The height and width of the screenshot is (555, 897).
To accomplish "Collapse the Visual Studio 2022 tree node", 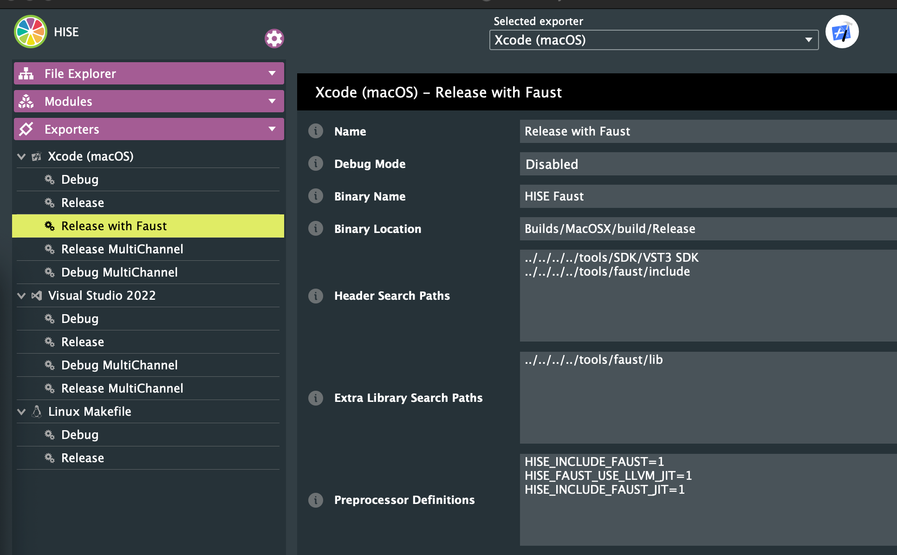I will point(21,296).
